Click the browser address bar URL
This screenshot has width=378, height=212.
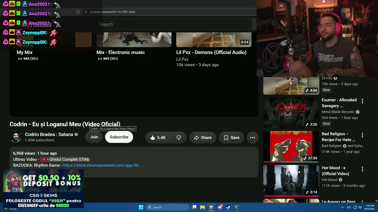[113, 12]
